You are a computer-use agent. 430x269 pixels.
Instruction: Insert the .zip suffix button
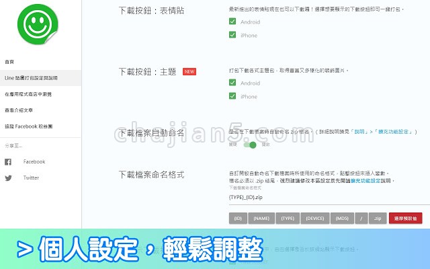click(x=378, y=219)
